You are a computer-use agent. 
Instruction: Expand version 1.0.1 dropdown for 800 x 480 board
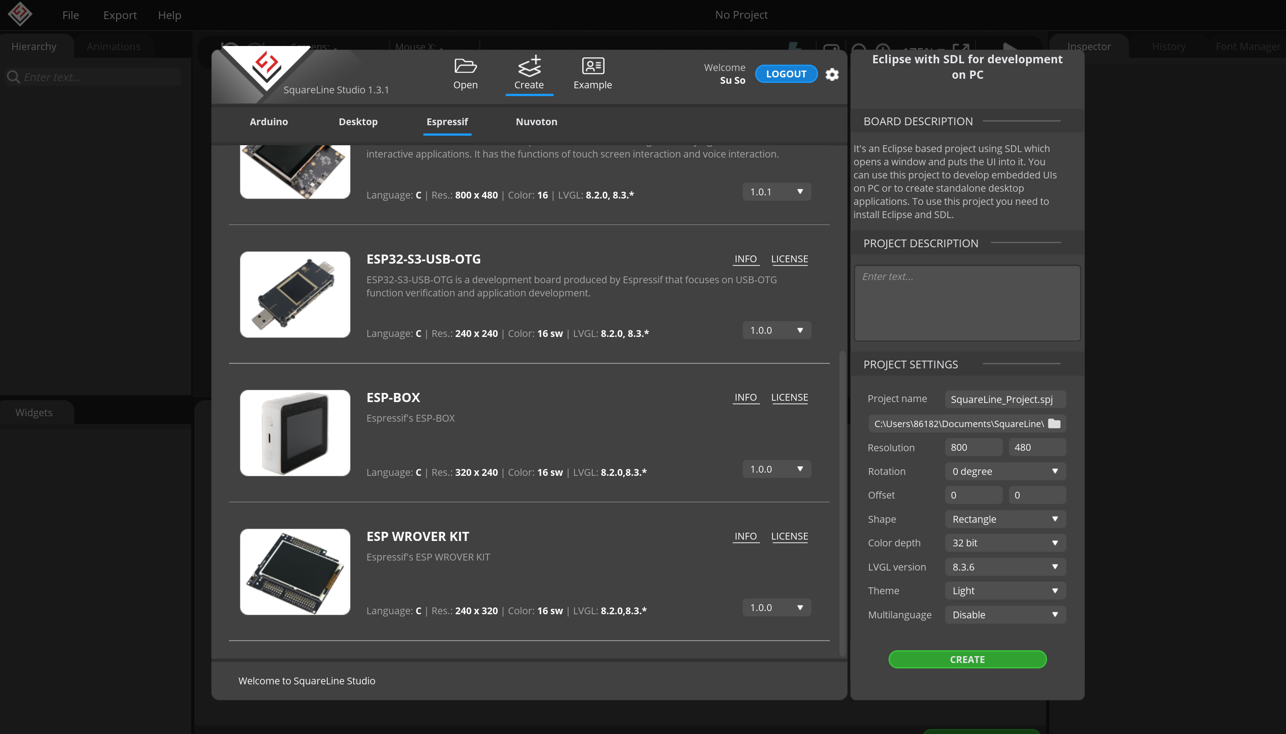pyautogui.click(x=777, y=192)
